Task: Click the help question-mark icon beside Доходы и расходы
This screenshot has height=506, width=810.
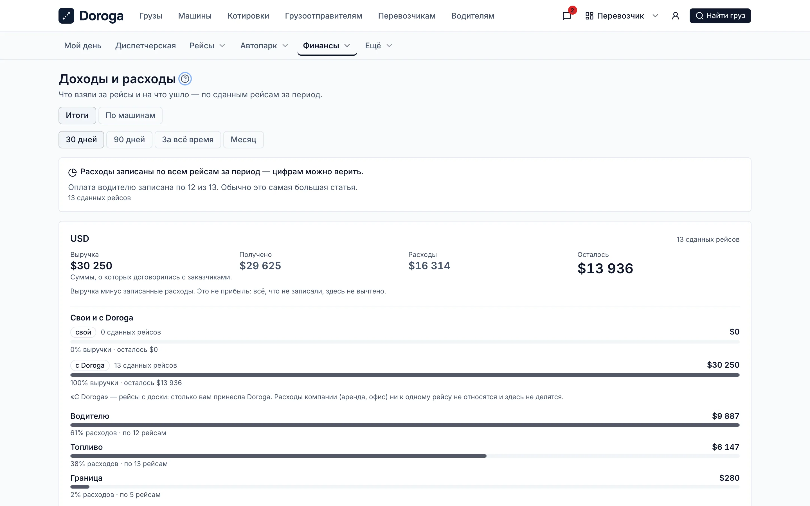Action: [x=185, y=79]
